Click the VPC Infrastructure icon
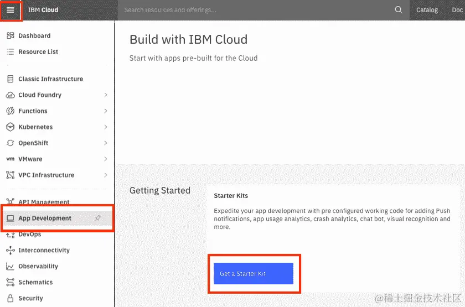 click(11, 175)
